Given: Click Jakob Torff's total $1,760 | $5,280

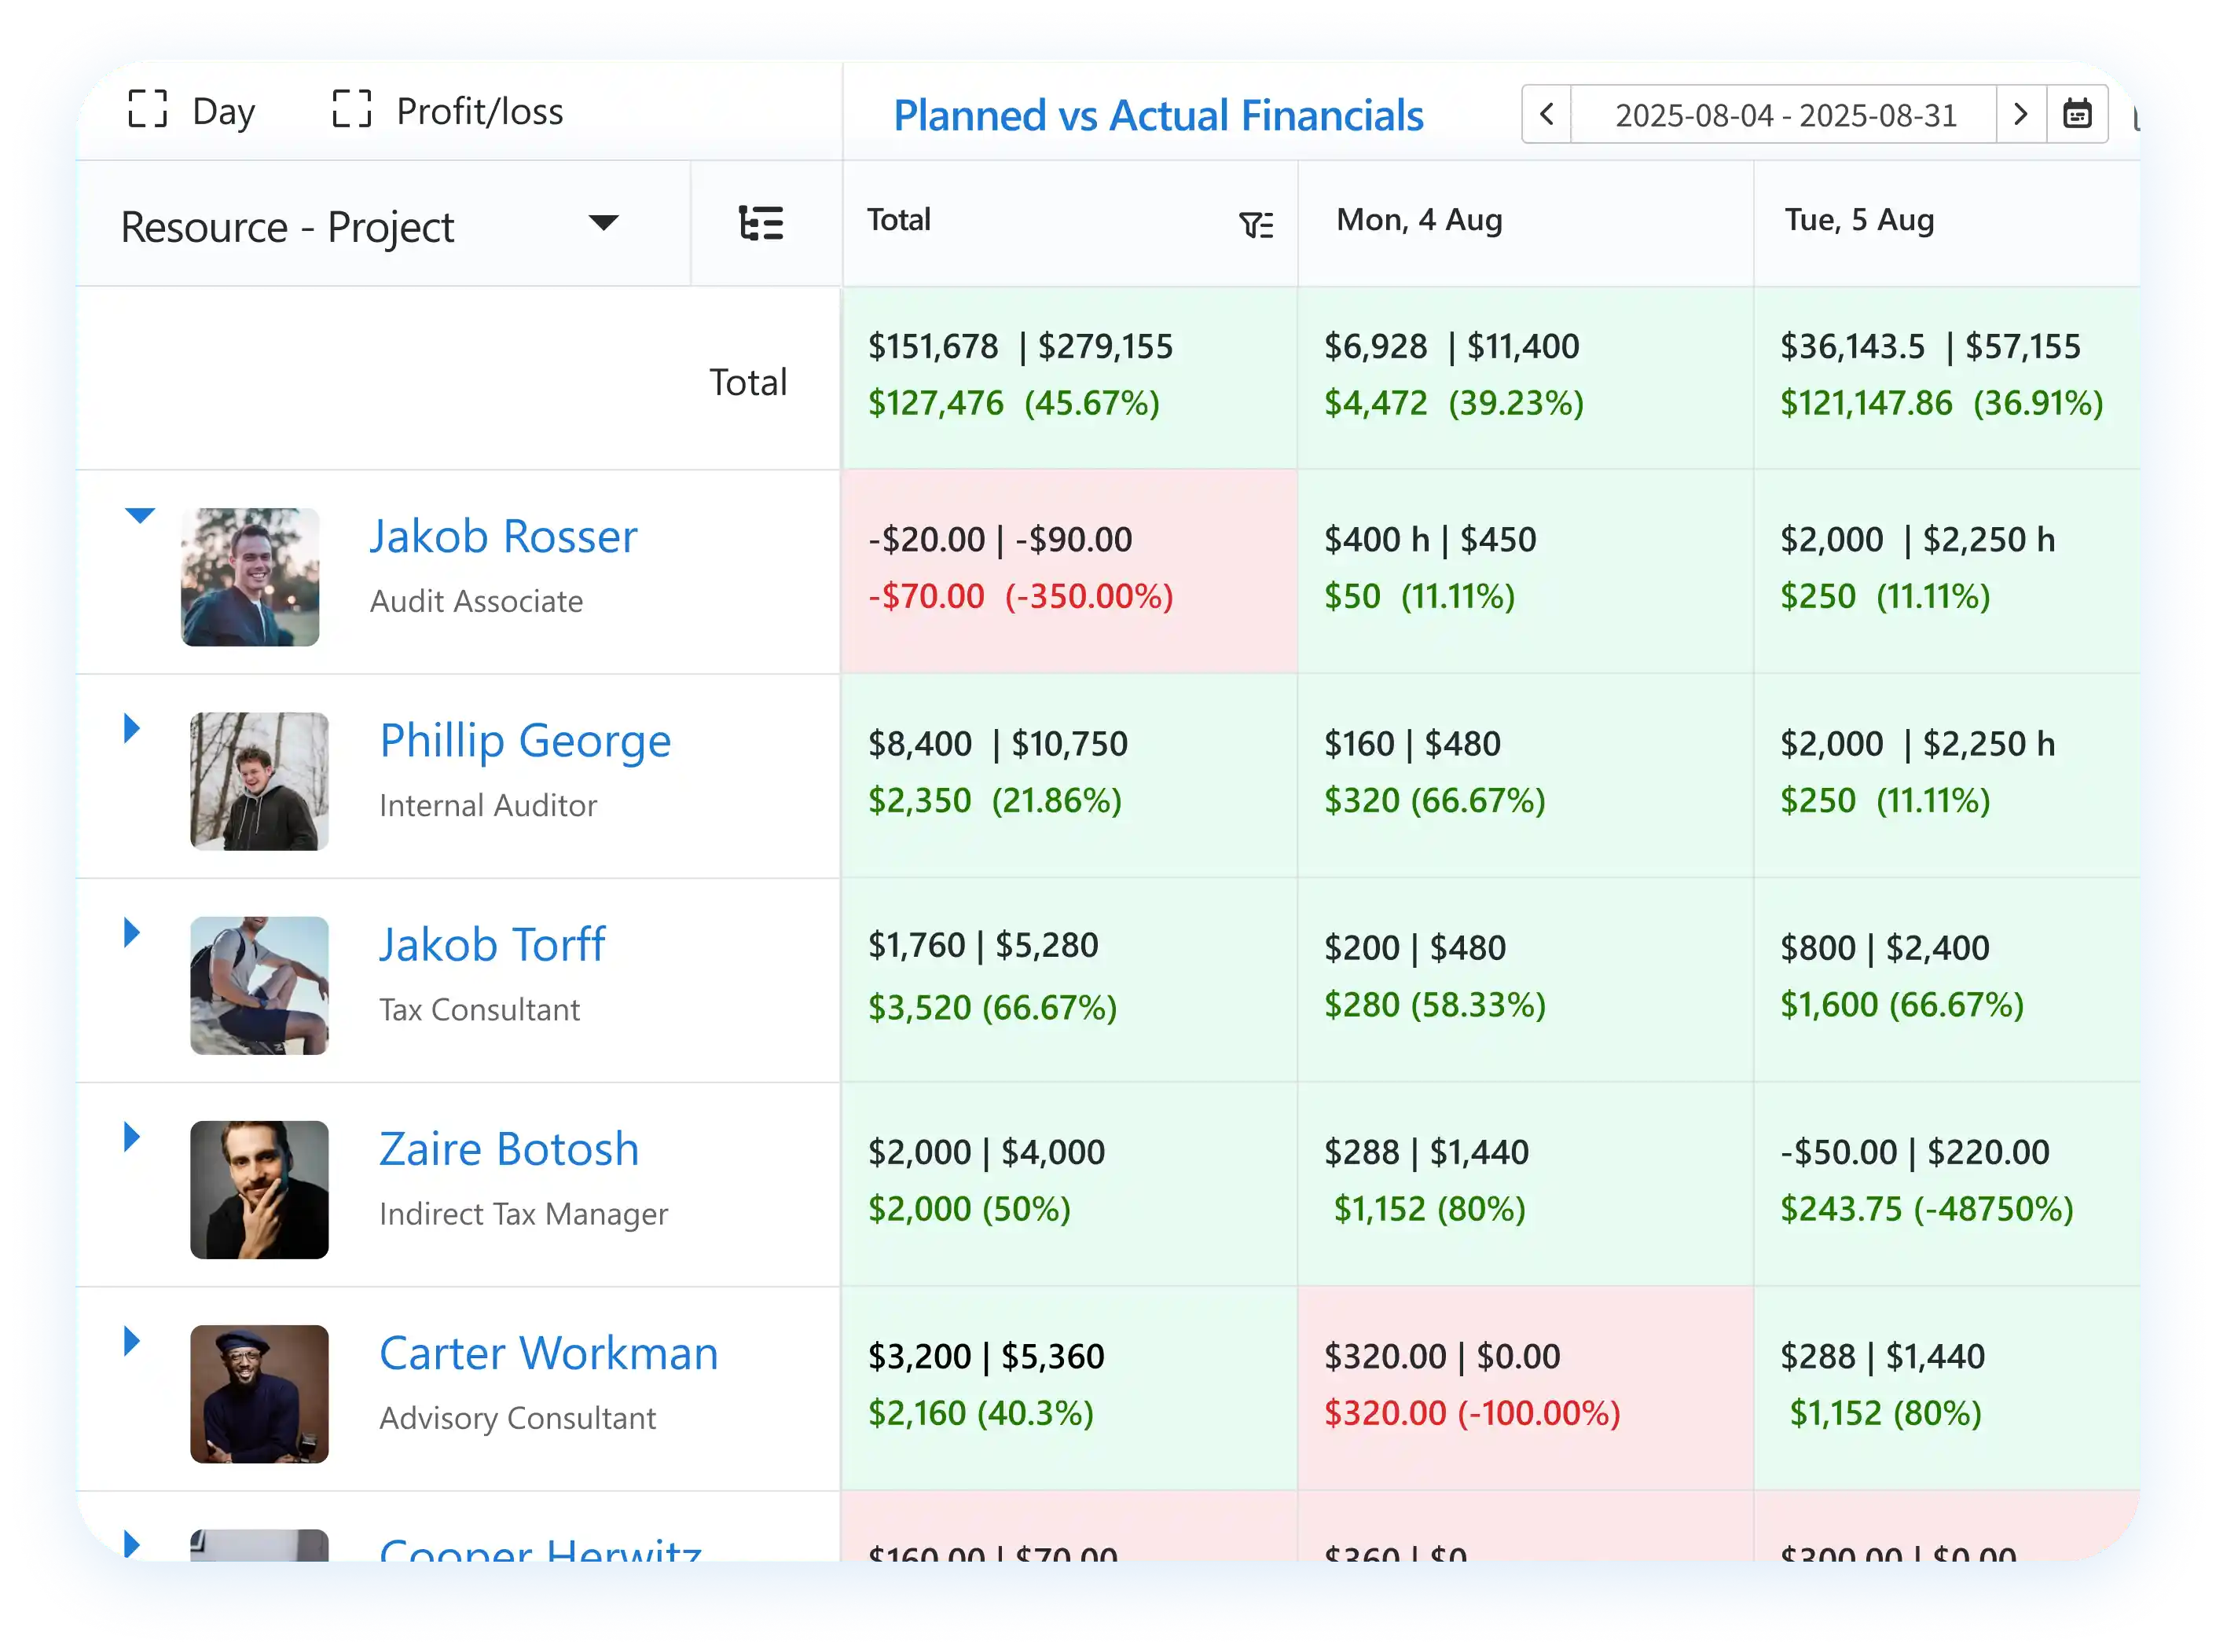Looking at the screenshot, I should point(1069,980).
